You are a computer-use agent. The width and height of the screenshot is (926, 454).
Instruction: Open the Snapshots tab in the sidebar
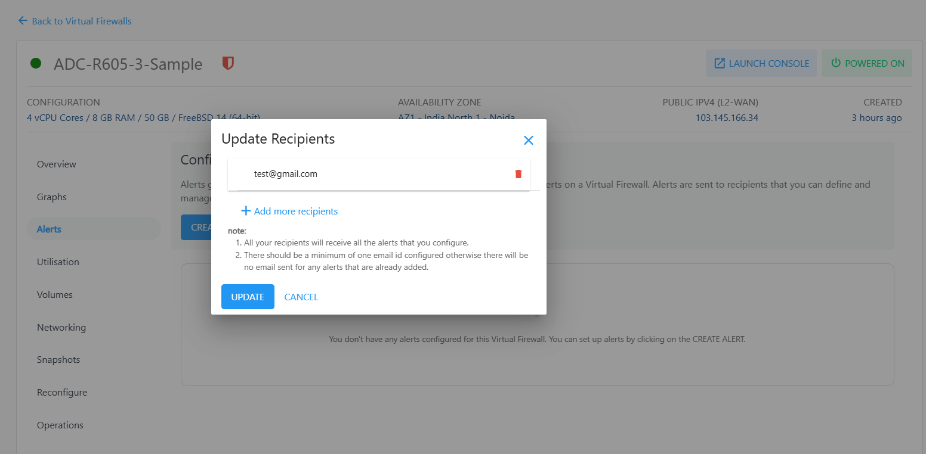click(58, 359)
